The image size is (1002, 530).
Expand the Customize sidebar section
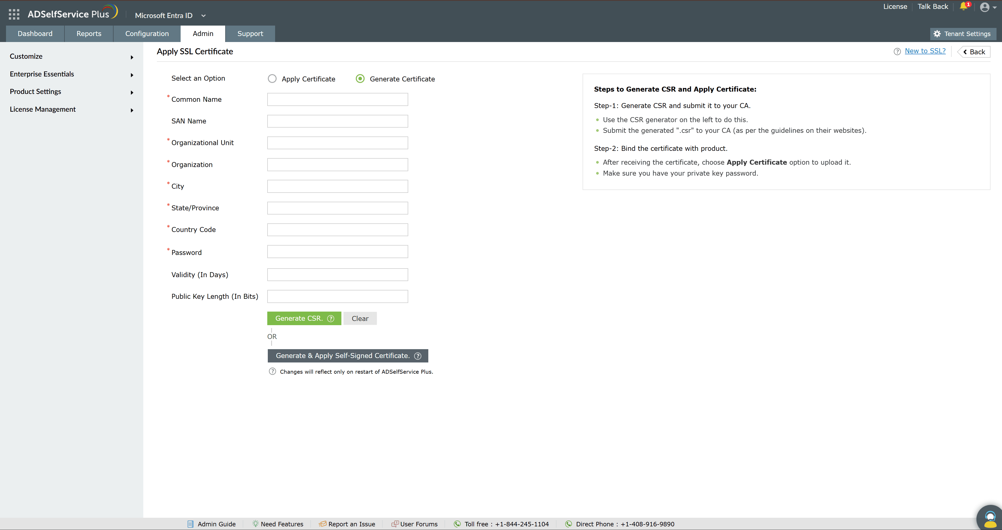pyautogui.click(x=72, y=57)
